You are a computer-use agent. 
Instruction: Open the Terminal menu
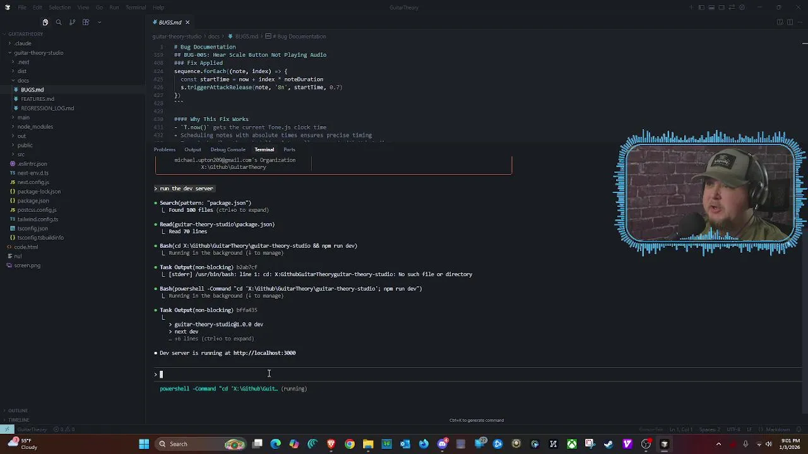coord(136,8)
